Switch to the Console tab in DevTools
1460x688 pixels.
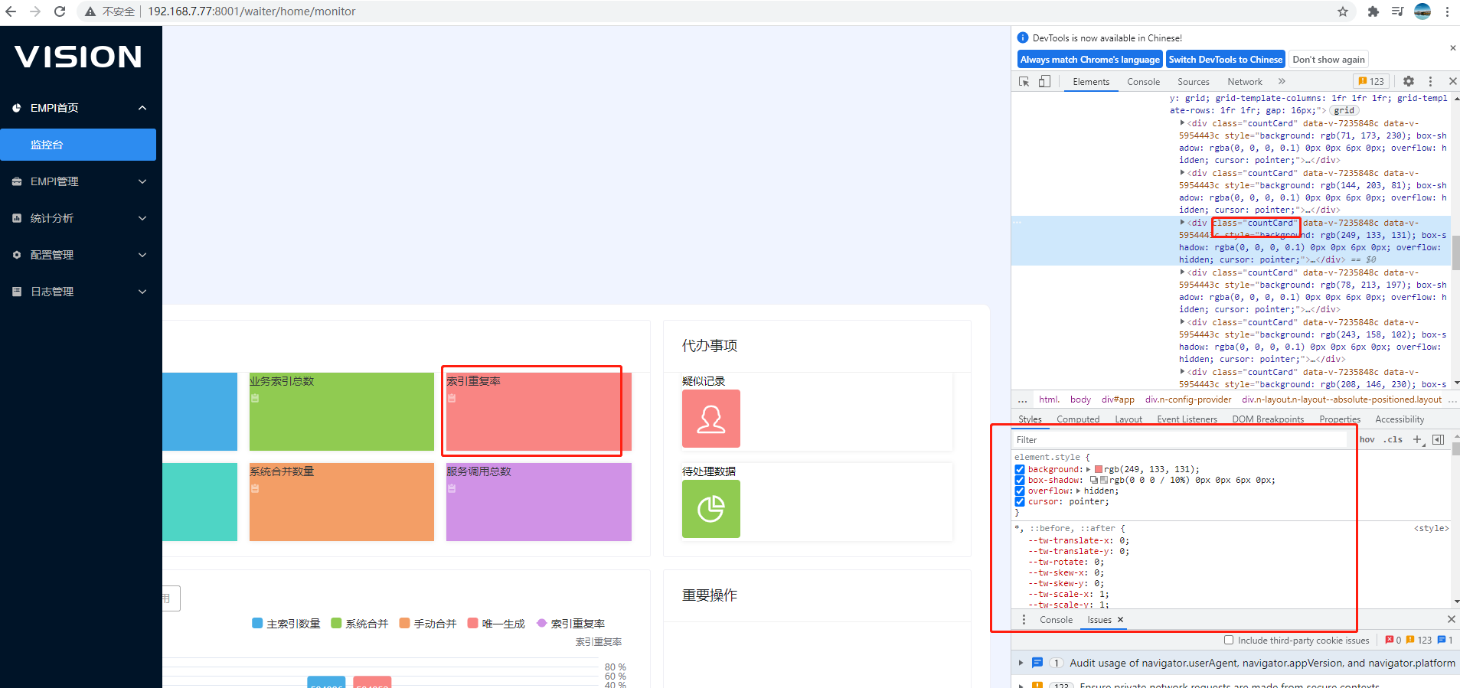point(1143,82)
